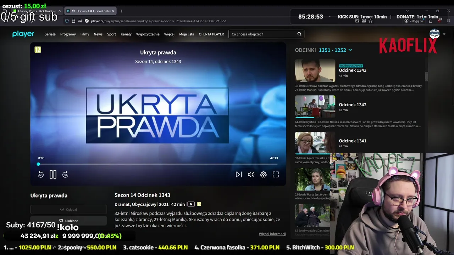Bookmark page with the star icon
454x255 pixels.
(x=370, y=21)
